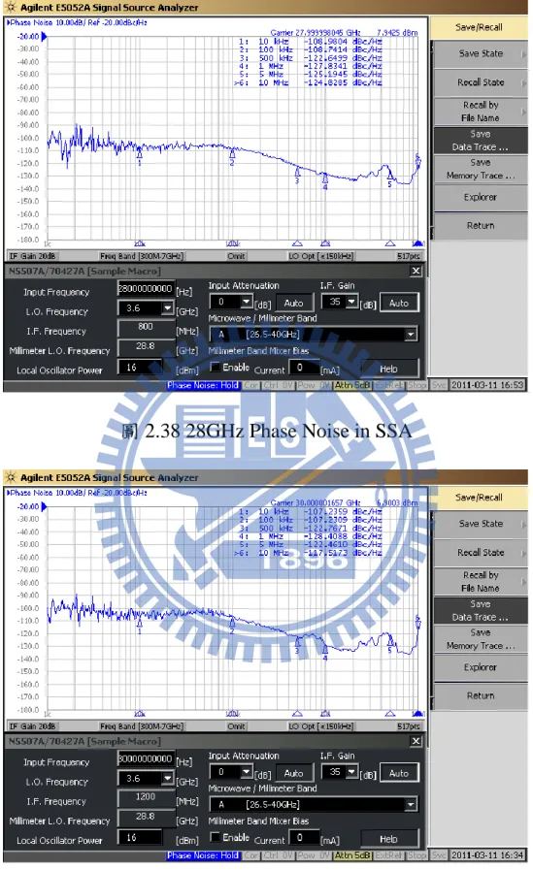
Task: Select marker 2 on top phase noise trace
Action: point(232,156)
